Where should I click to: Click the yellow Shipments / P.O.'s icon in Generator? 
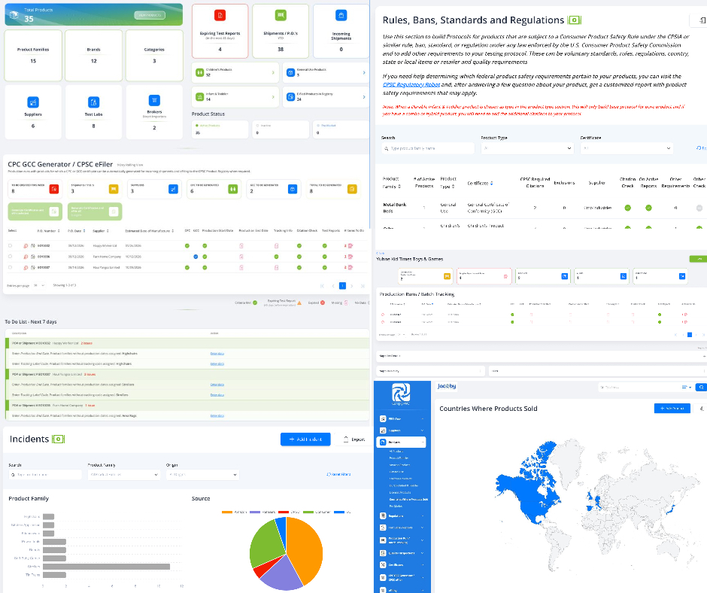tap(114, 189)
